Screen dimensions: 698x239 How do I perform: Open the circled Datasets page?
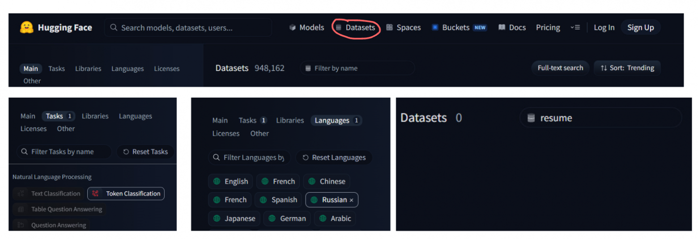[355, 28]
